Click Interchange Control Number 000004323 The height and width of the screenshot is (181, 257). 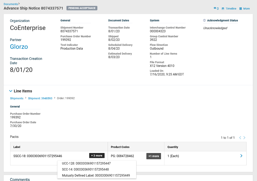coord(158,31)
